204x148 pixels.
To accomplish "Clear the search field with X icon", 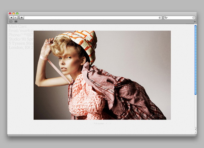I will tap(193, 18).
